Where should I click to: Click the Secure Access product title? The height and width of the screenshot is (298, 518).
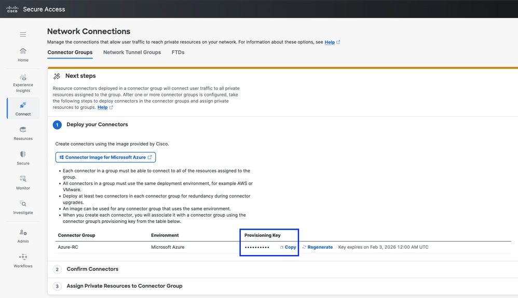click(44, 9)
